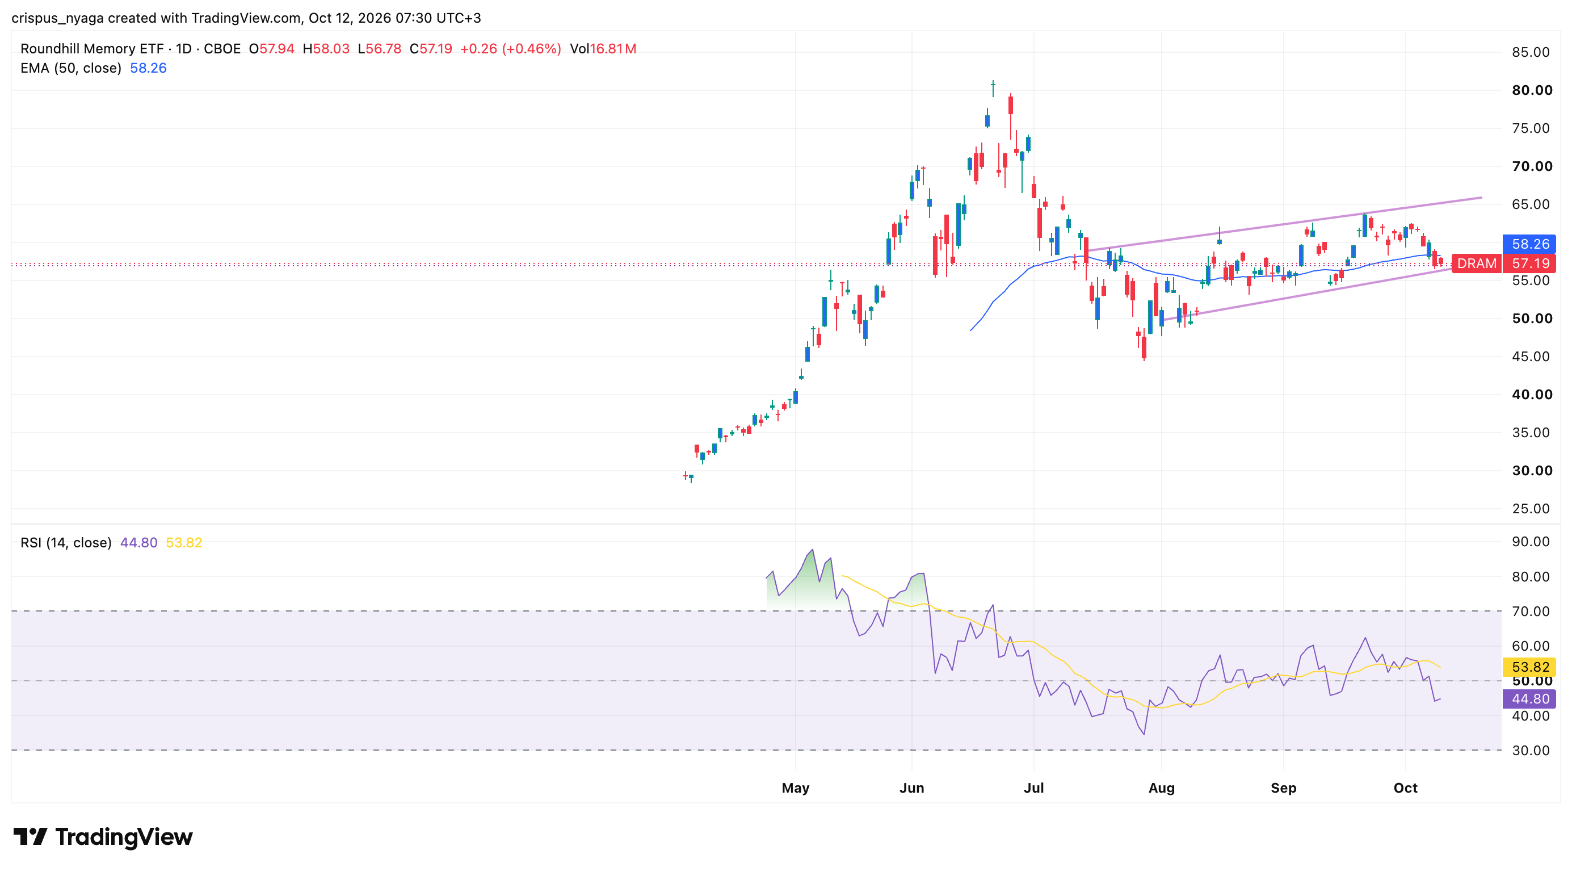This screenshot has width=1572, height=871.
Task: Click the RSI 90.00 axis label
Action: click(1531, 542)
